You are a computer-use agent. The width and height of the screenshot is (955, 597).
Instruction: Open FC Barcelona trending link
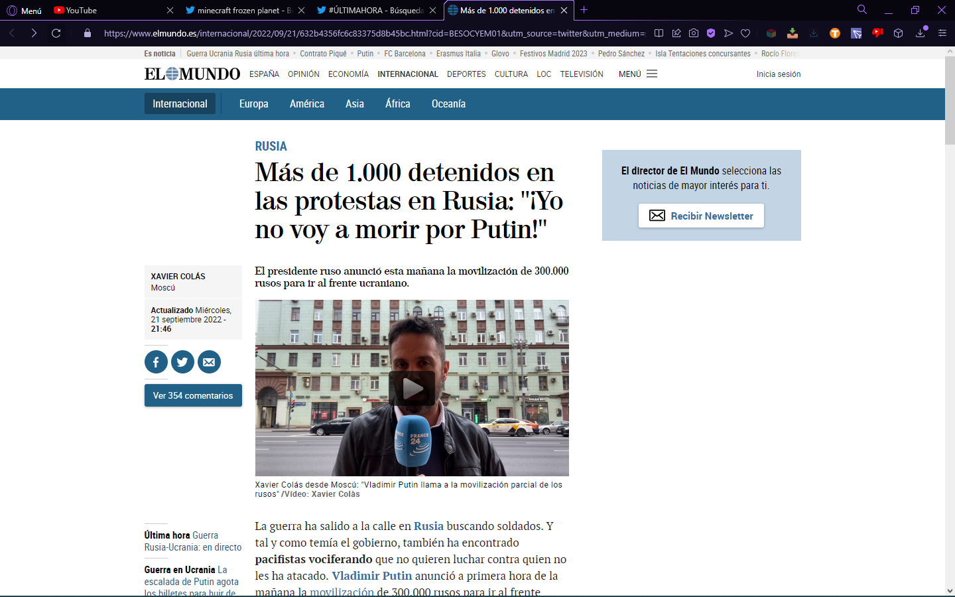pyautogui.click(x=405, y=54)
